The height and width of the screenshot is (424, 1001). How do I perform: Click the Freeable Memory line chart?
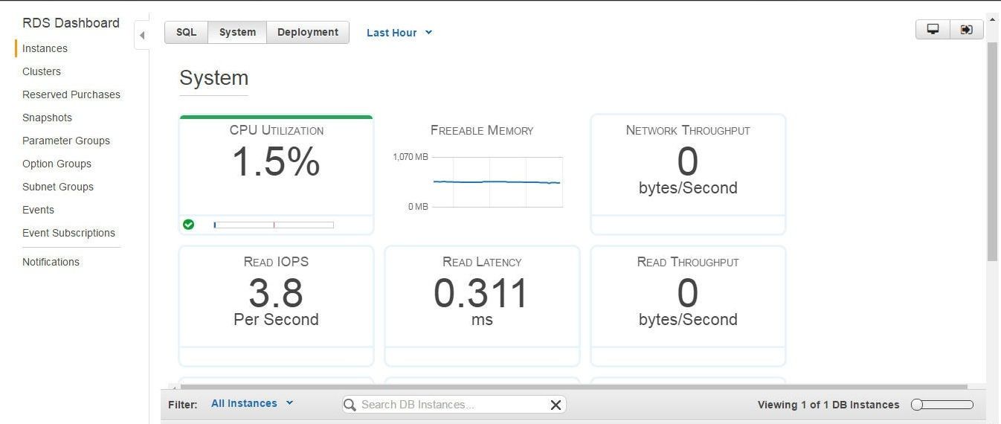click(x=497, y=182)
